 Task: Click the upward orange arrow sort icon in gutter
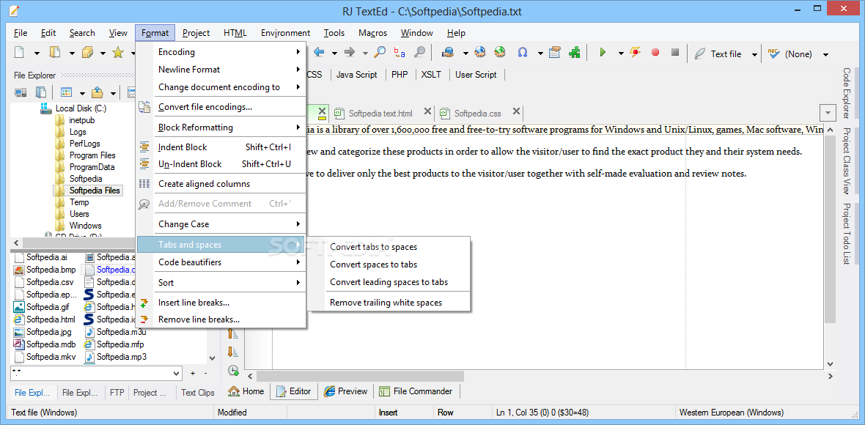point(233,333)
